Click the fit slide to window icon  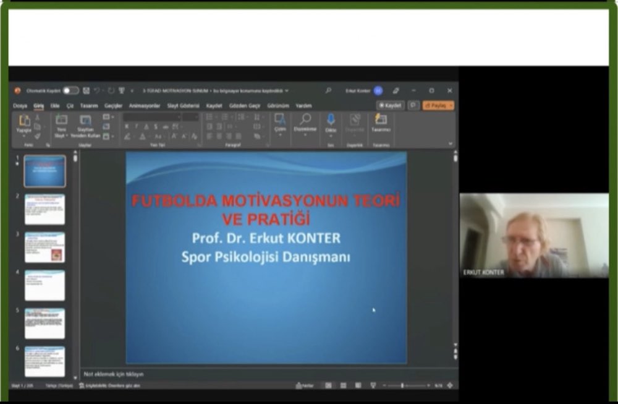click(x=450, y=385)
